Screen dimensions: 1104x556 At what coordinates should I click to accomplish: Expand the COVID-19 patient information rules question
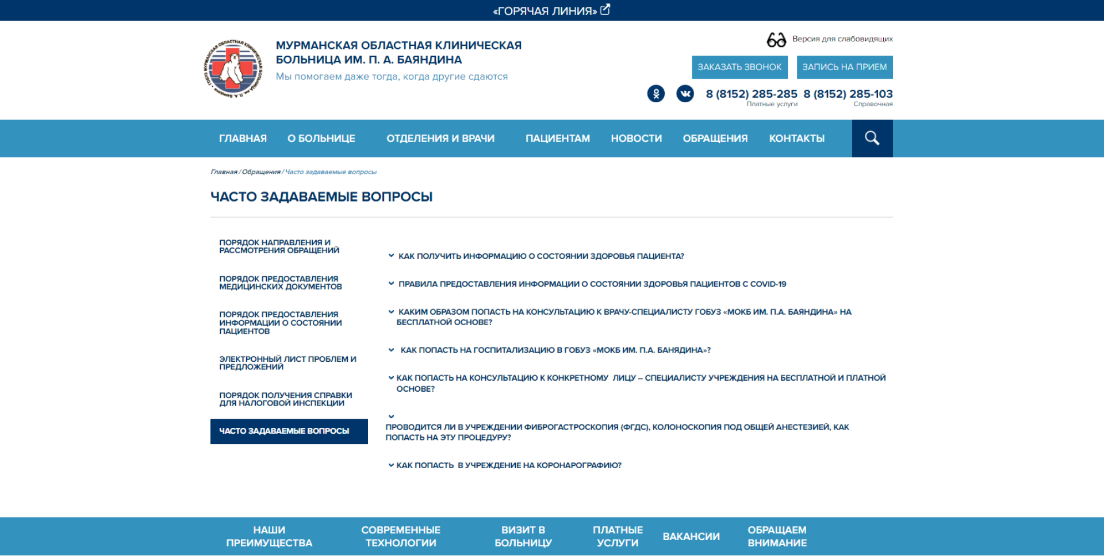coord(592,284)
